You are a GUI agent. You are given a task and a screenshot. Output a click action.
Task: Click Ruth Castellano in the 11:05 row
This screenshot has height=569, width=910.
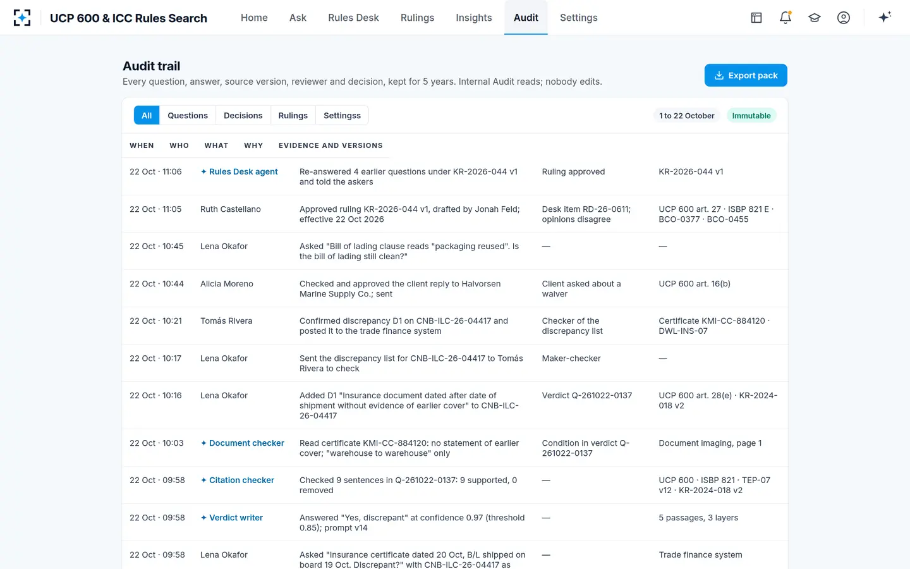click(231, 209)
